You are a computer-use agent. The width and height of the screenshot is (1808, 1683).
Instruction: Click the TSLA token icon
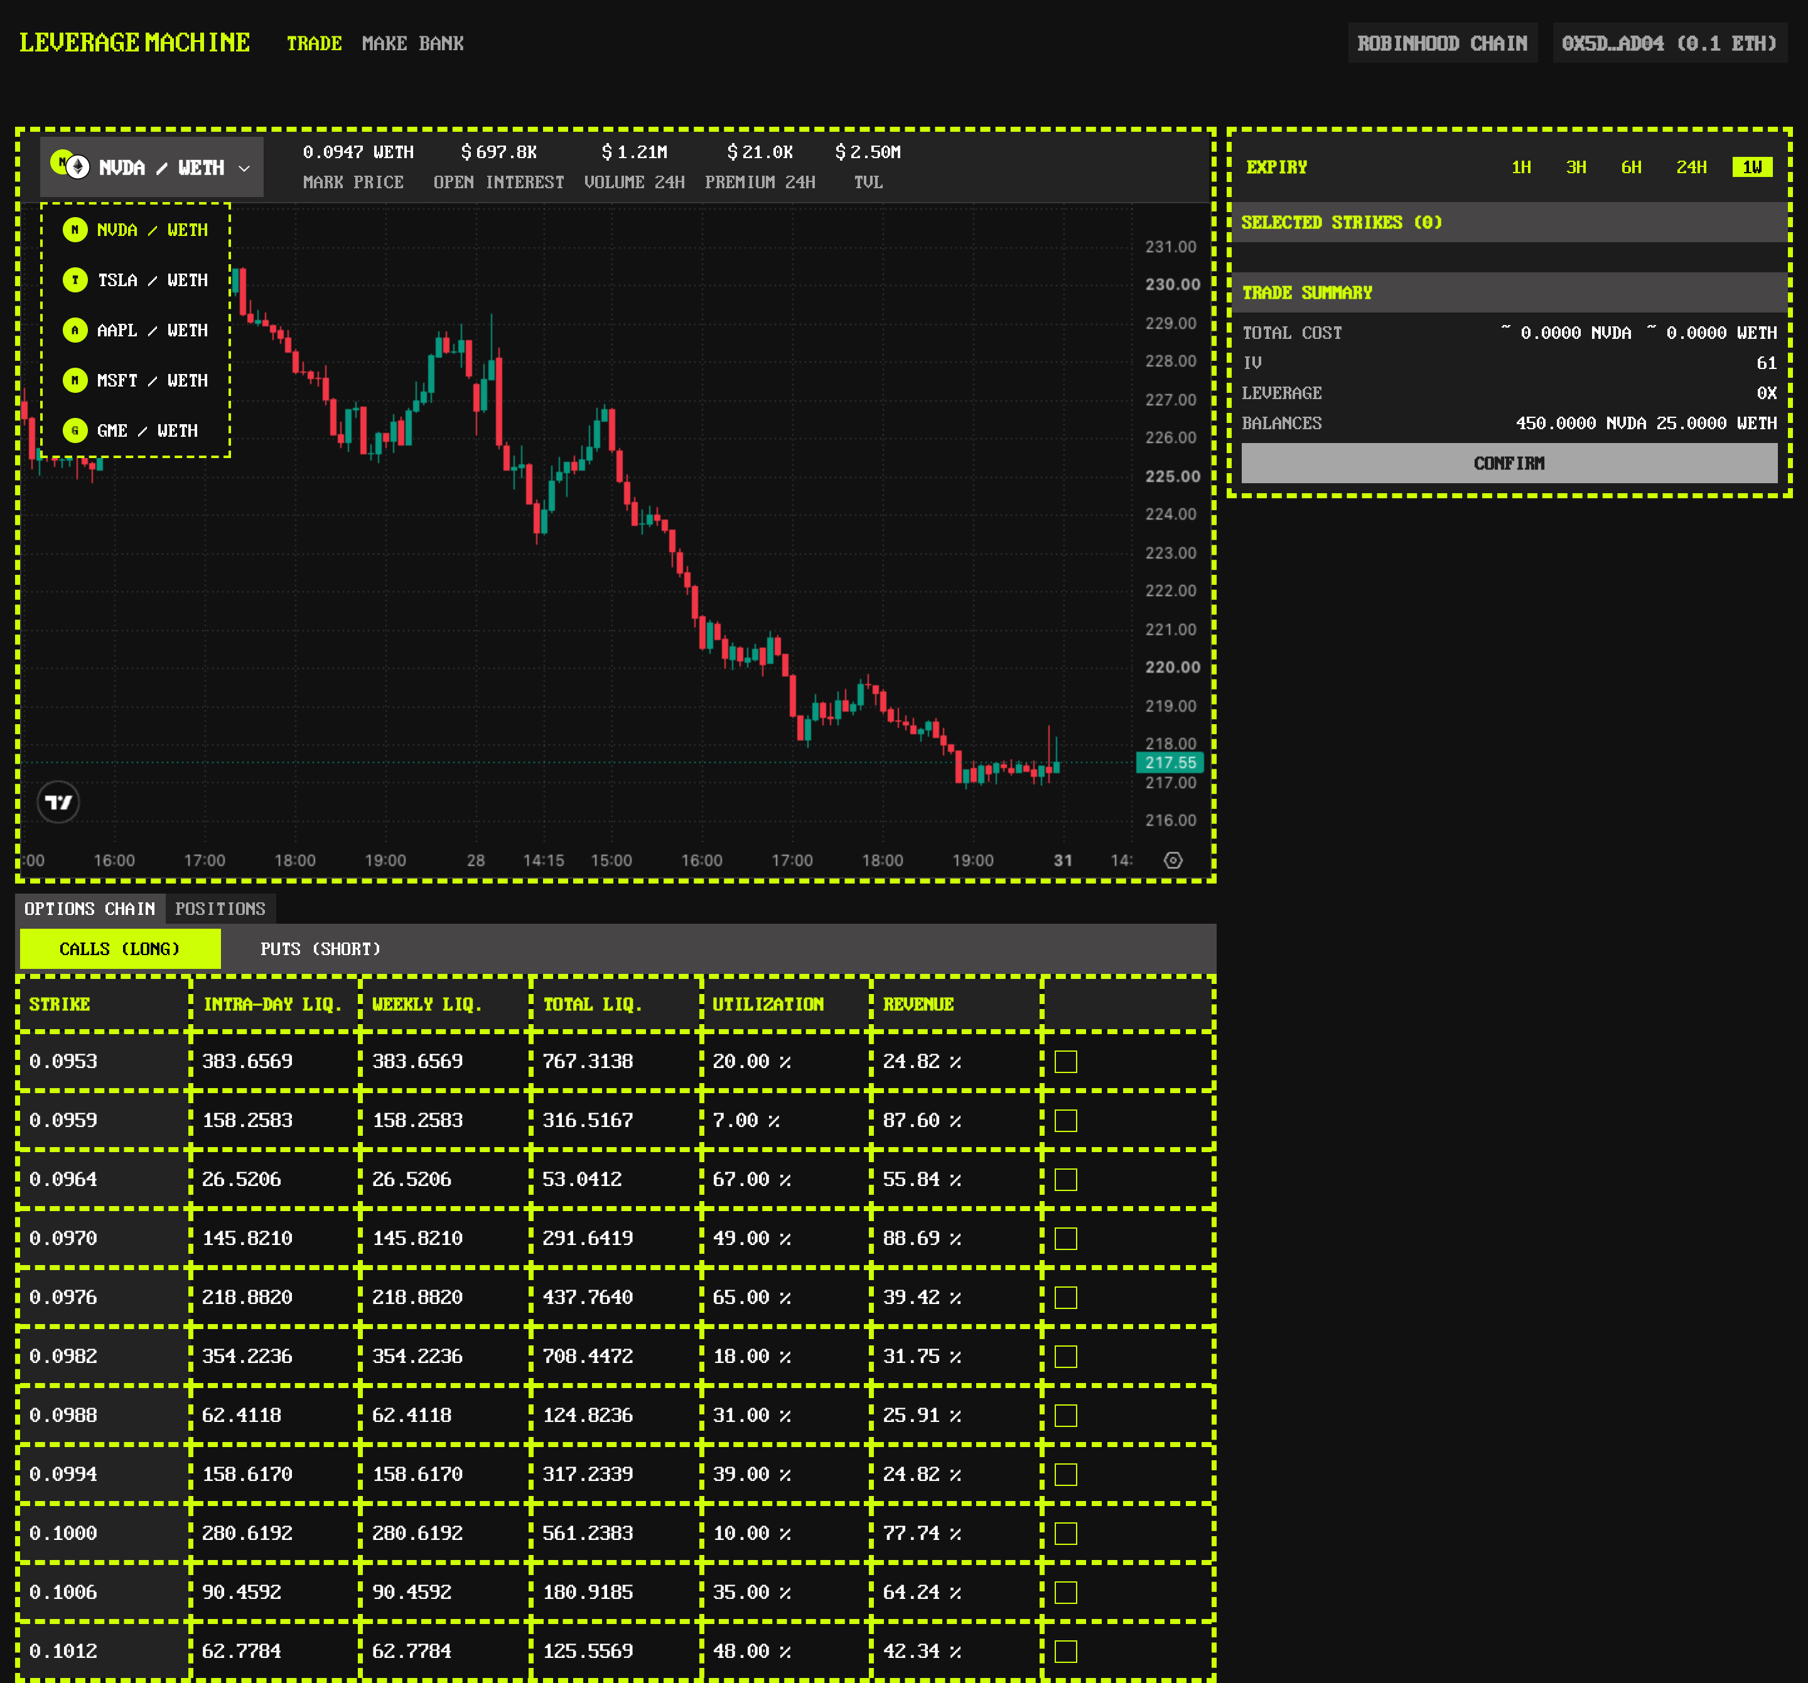click(75, 280)
